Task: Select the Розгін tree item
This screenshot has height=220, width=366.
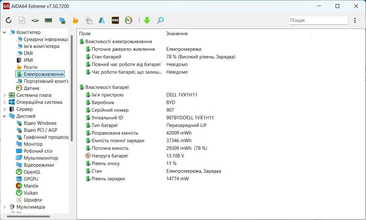Action: 27,67
